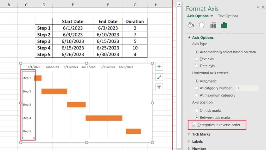Select column H header
This screenshot has height=150, width=266.
[156, 5]
